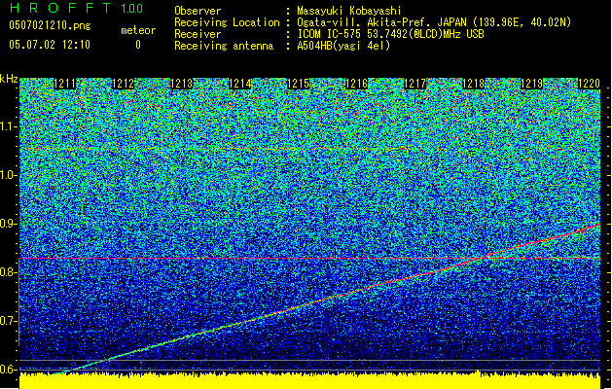This screenshot has width=612, height=389.
Task: Click the 1214 time marker label
Action: click(240, 84)
